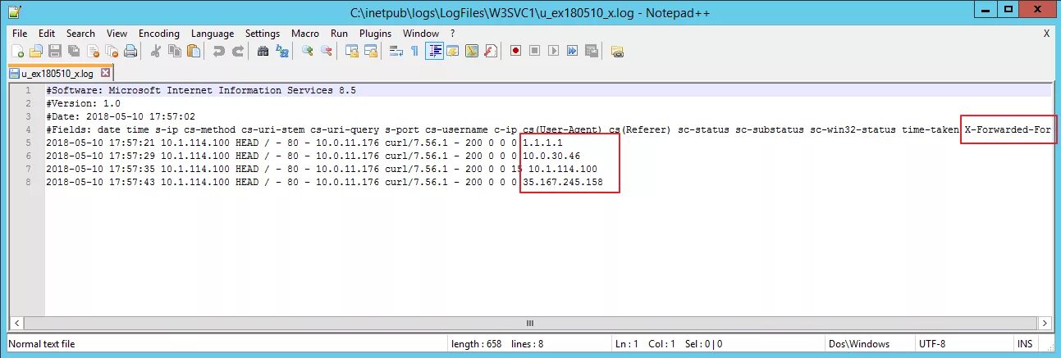Click the User Defined Language icon
Image resolution: width=1061 pixels, height=358 pixels.
click(x=453, y=51)
